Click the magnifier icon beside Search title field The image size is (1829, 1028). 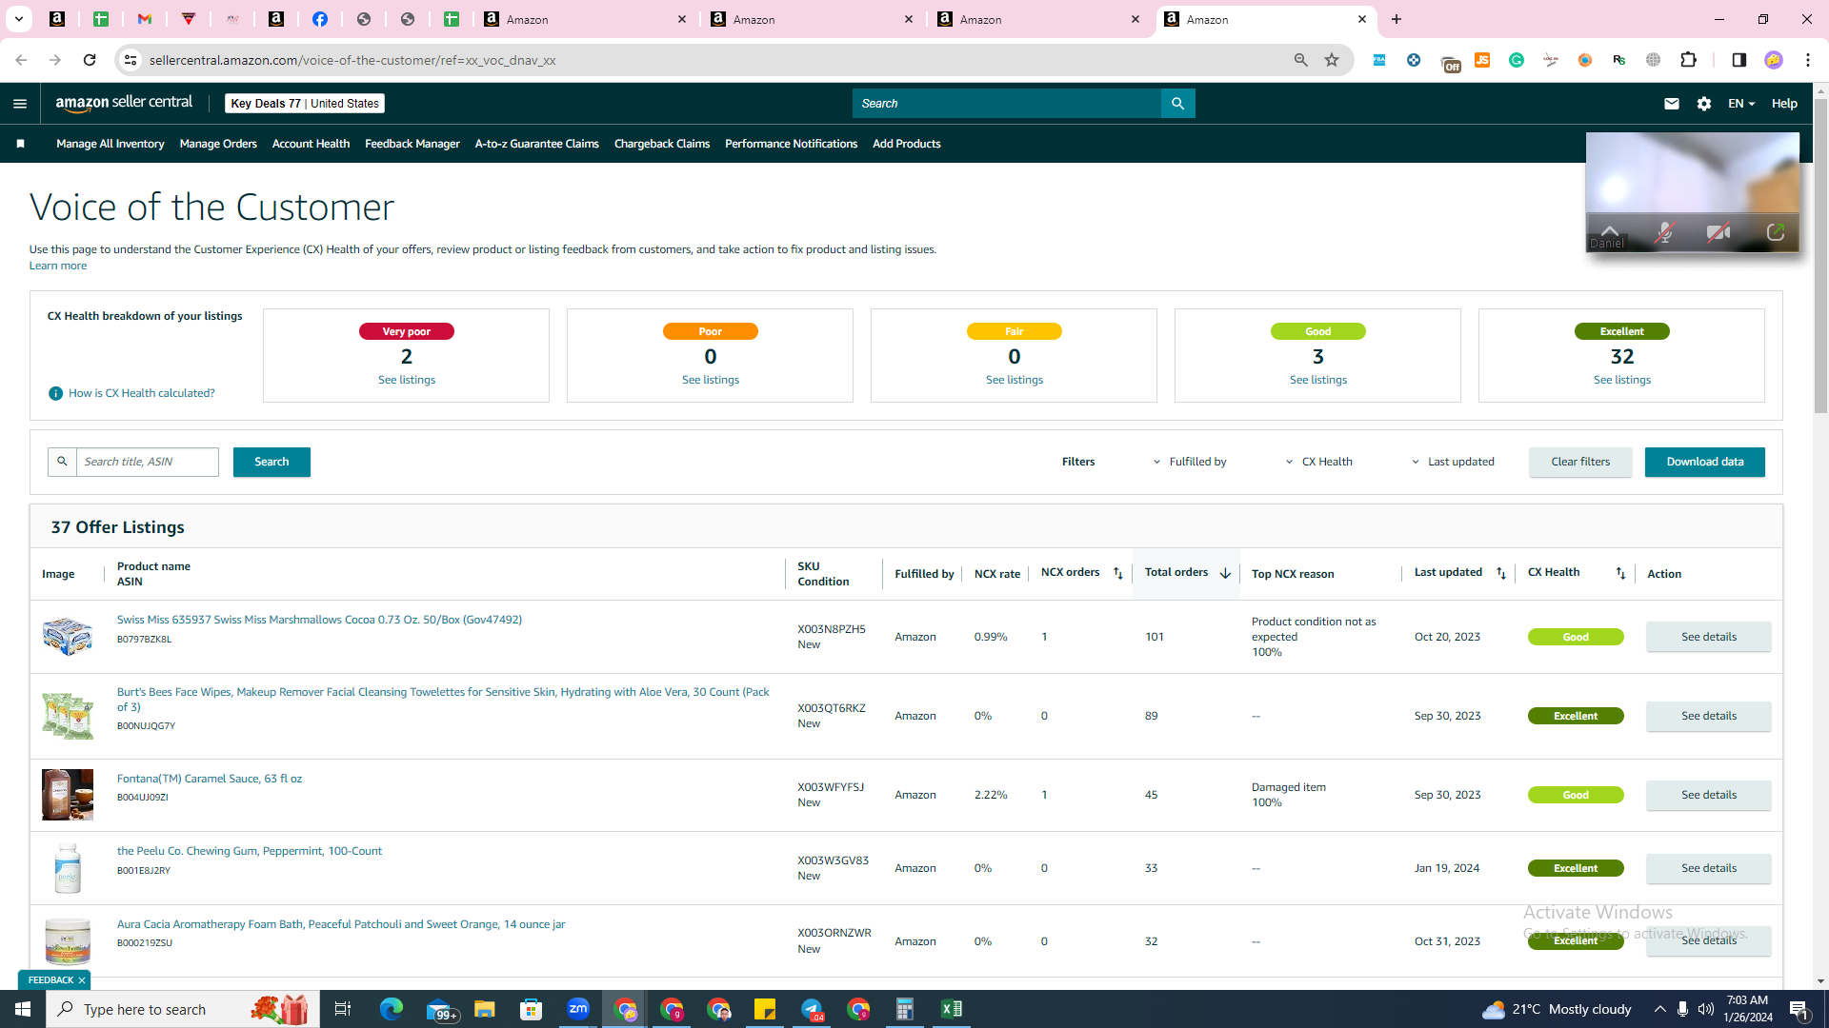[x=62, y=462]
